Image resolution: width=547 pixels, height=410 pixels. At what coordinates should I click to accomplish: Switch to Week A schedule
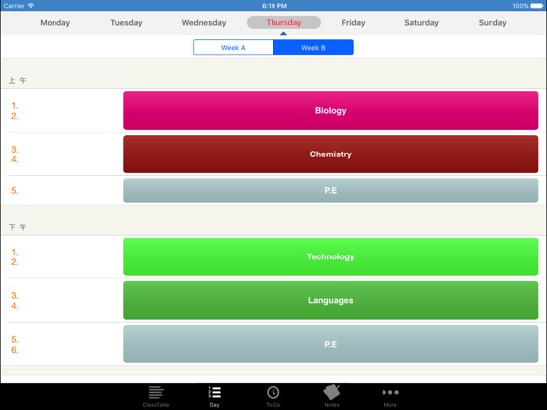coord(233,48)
